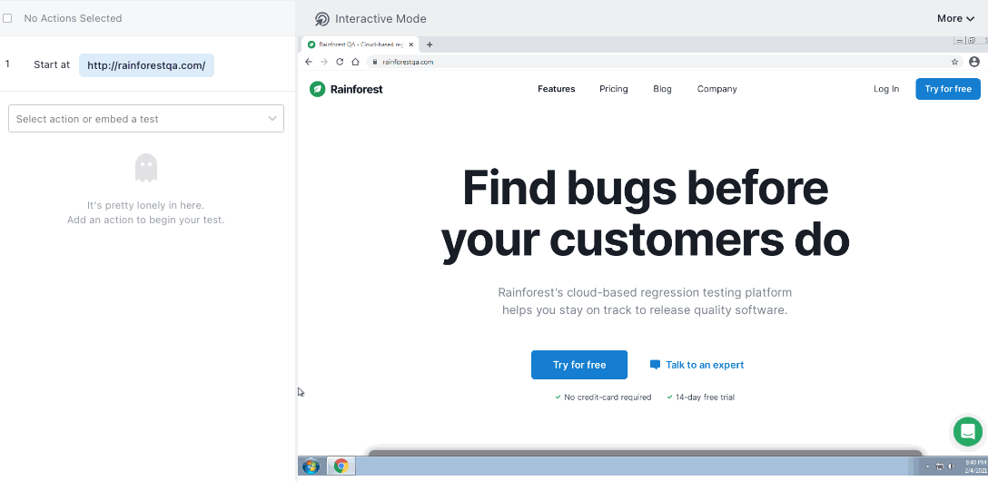Image resolution: width=988 pixels, height=481 pixels.
Task: Open the More dropdown menu
Action: point(956,18)
